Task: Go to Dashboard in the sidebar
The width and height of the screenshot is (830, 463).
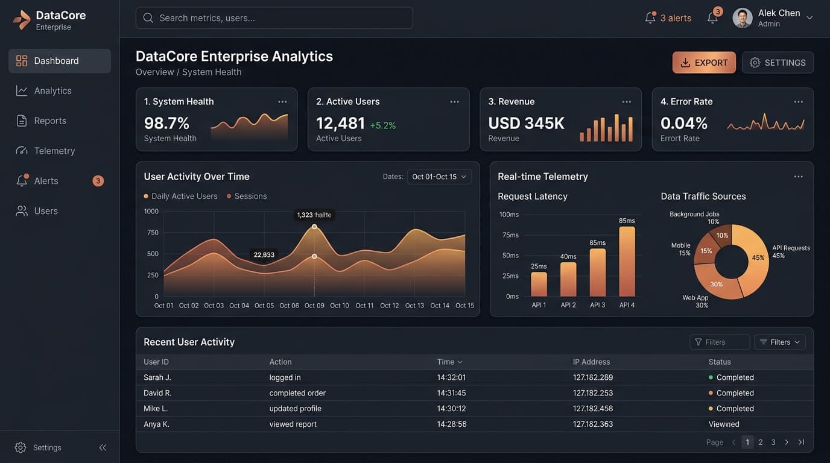Action: [60, 61]
